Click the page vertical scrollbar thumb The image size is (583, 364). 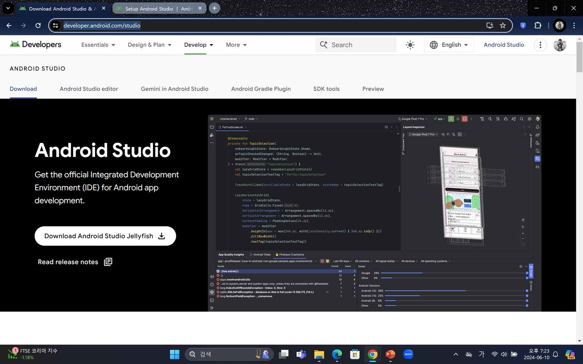pyautogui.click(x=579, y=57)
